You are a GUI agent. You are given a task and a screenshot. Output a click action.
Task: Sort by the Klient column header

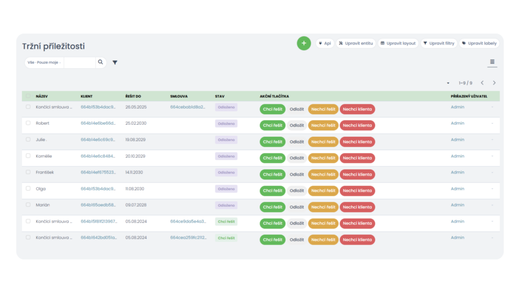[86, 96]
